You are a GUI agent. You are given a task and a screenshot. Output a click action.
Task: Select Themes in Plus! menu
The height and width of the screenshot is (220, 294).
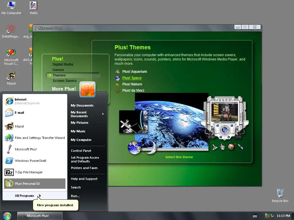pyautogui.click(x=59, y=75)
